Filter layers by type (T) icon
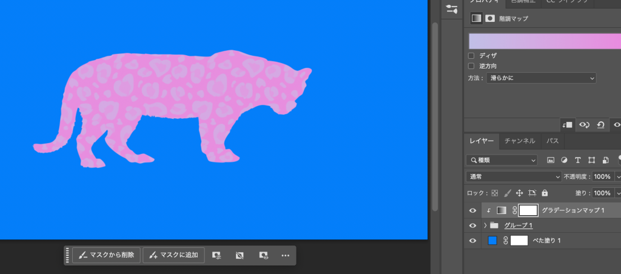This screenshot has width=621, height=274. 577,160
